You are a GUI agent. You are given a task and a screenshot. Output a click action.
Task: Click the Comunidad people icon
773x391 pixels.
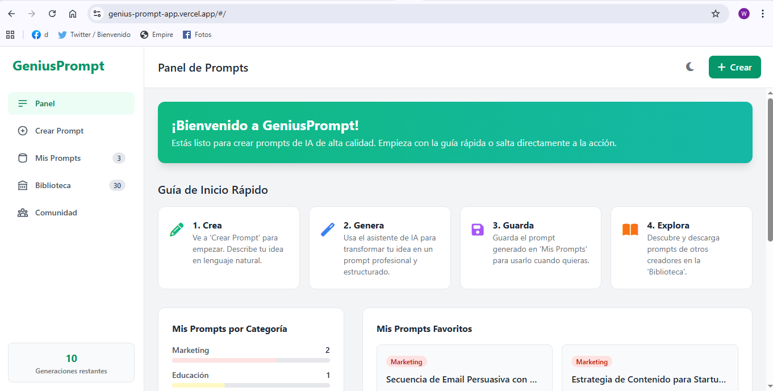[x=23, y=213]
